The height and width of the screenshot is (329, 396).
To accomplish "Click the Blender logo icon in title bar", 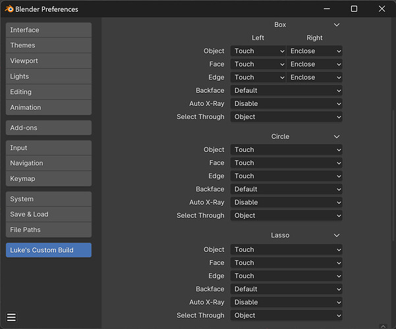I will tap(9, 9).
